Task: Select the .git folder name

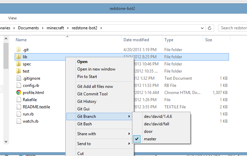Action: click(26, 50)
